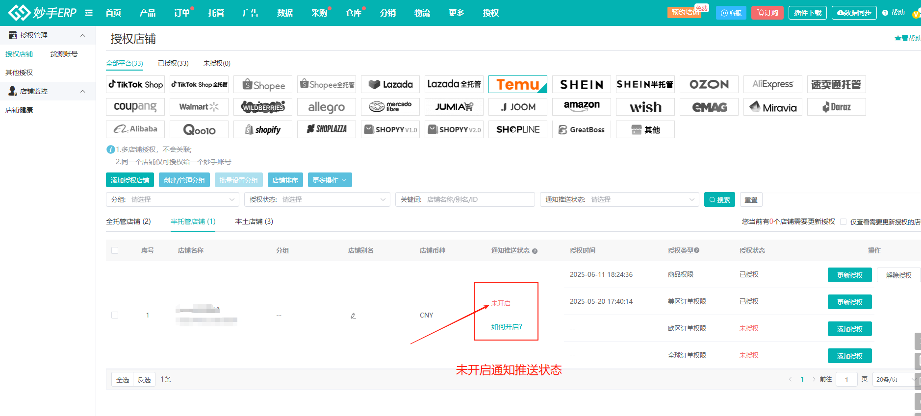921x416 pixels.
Task: Select the amazon platform logo
Action: (x=582, y=107)
